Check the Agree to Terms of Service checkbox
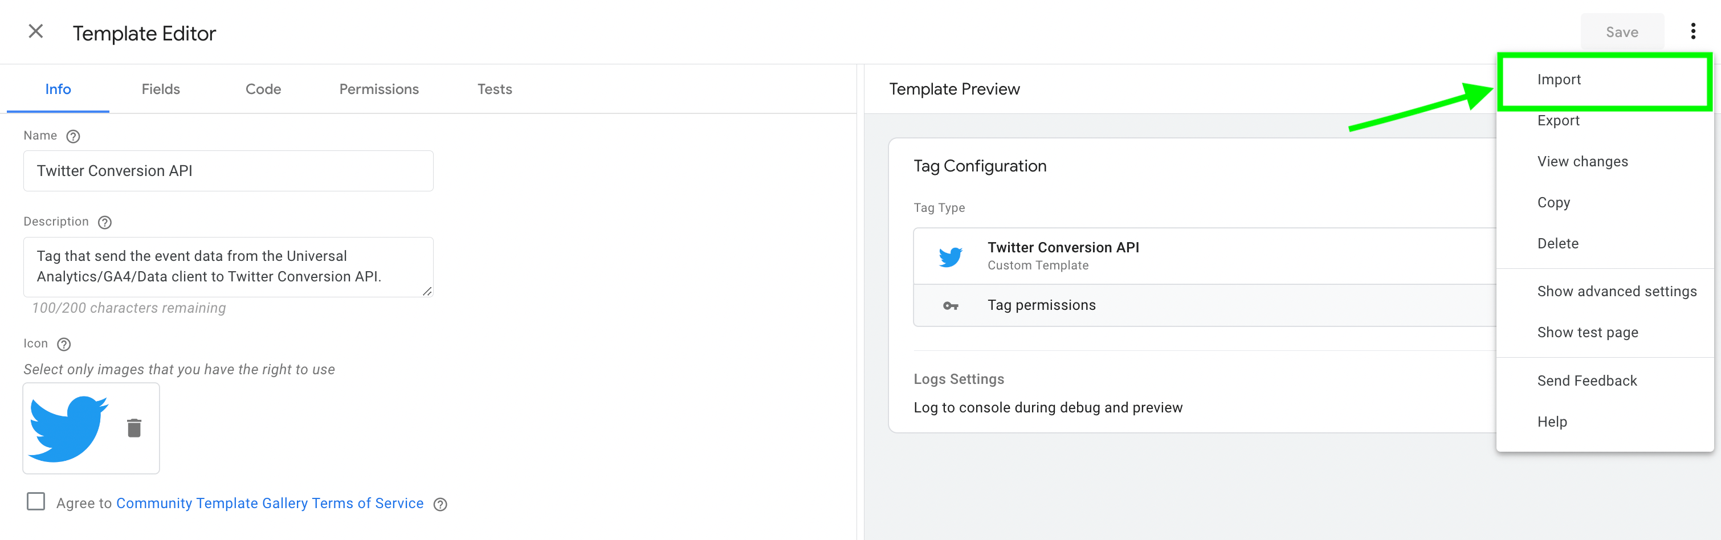This screenshot has height=540, width=1721. click(x=36, y=501)
